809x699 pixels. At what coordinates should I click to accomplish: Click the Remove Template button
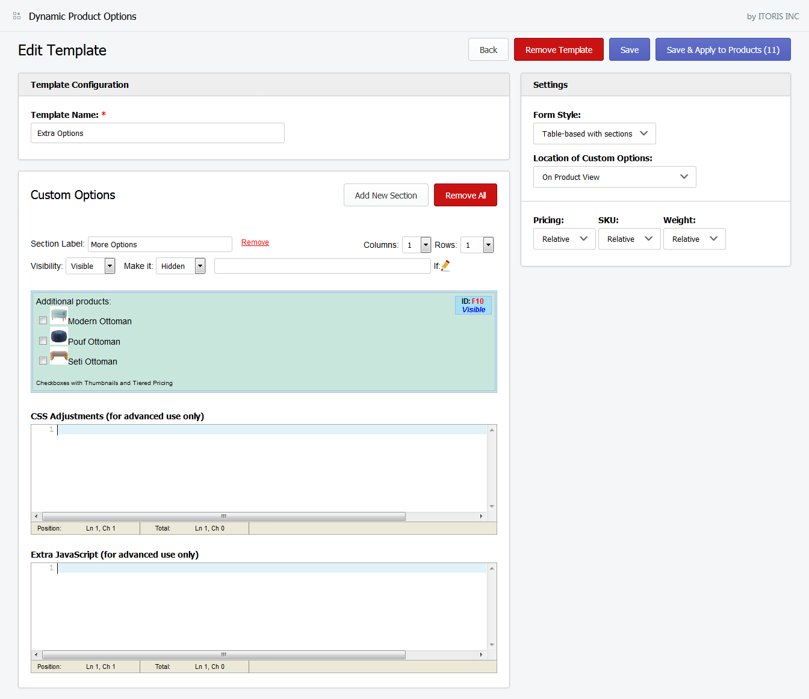(x=559, y=49)
